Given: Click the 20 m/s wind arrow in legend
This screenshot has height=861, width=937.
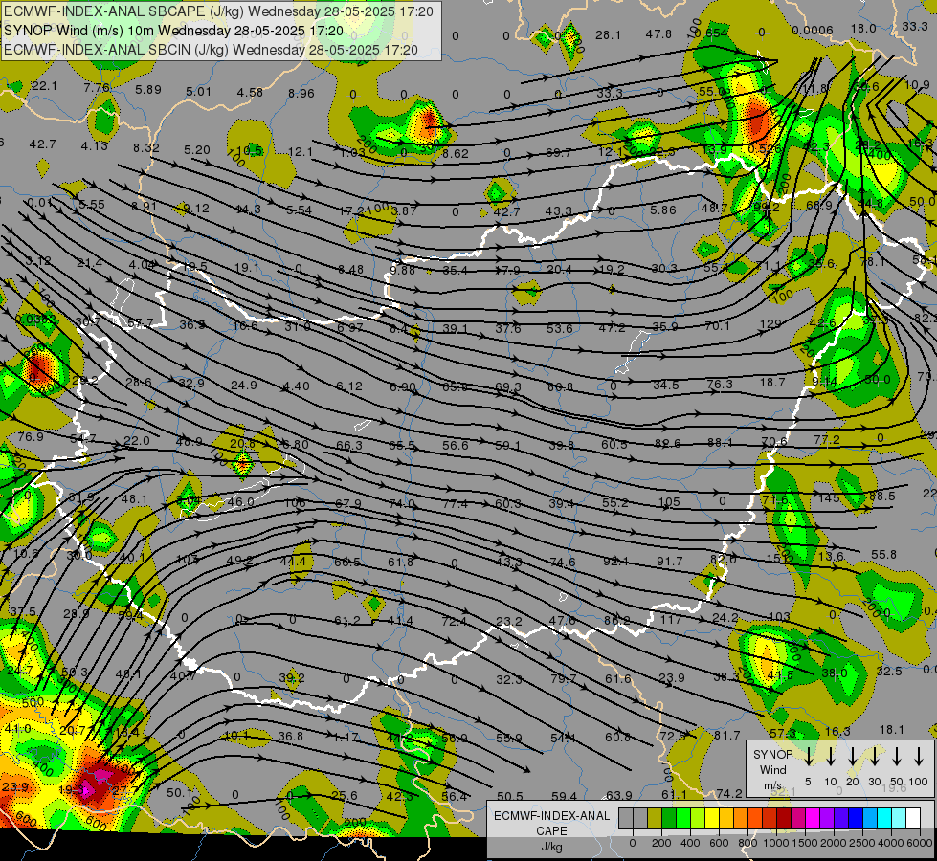Looking at the screenshot, I should [x=852, y=757].
